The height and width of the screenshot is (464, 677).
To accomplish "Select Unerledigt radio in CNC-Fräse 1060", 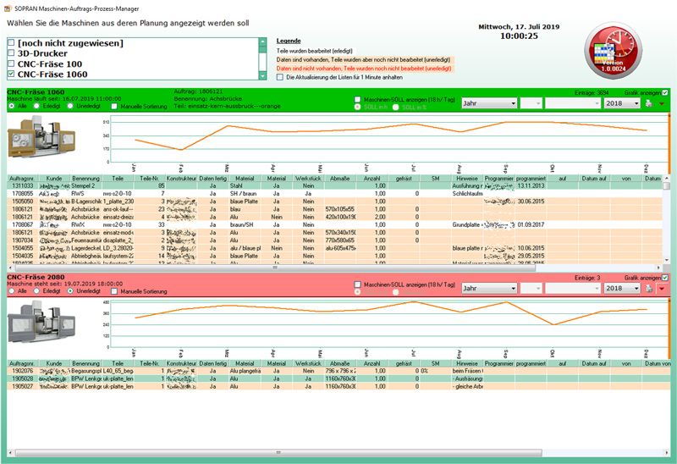I will pyautogui.click(x=70, y=106).
